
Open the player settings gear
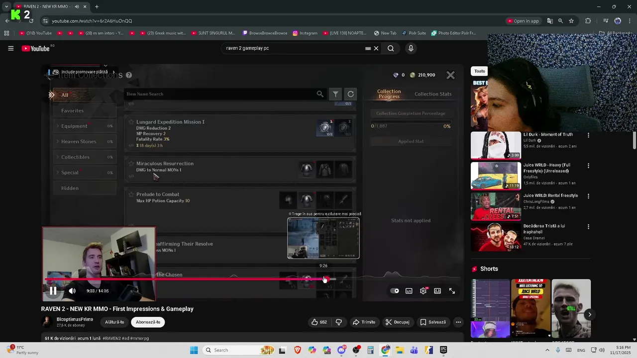pyautogui.click(x=423, y=291)
